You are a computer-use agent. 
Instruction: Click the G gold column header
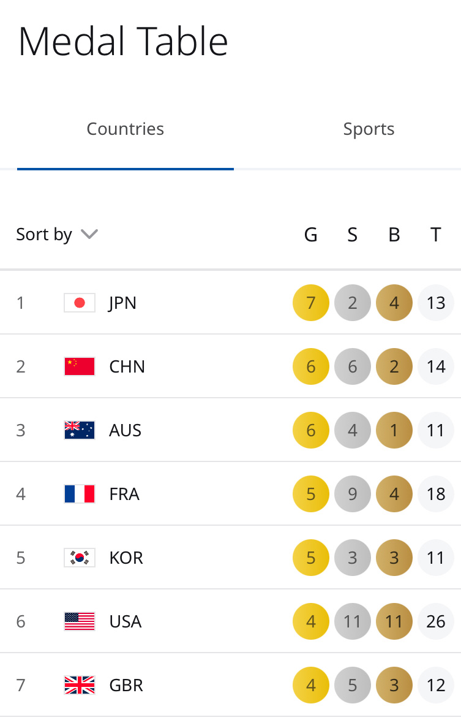[x=311, y=235]
